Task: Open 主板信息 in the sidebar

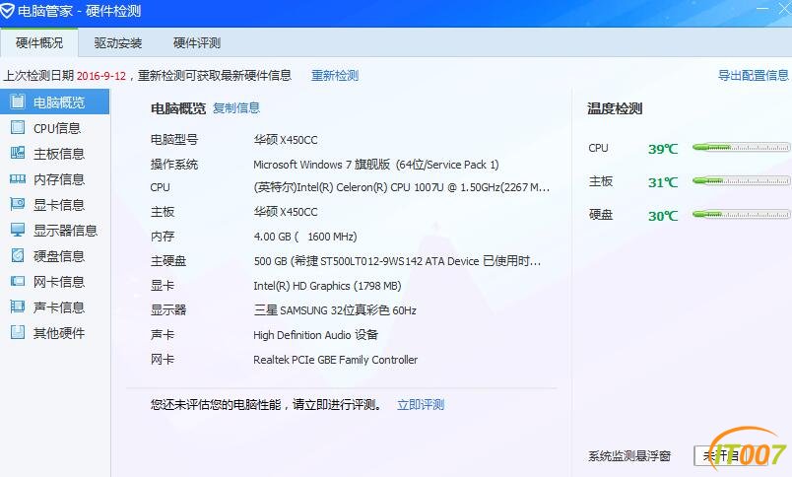Action: coord(54,154)
